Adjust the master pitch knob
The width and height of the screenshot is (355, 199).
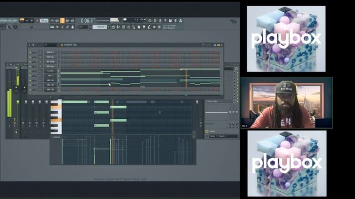pos(16,27)
